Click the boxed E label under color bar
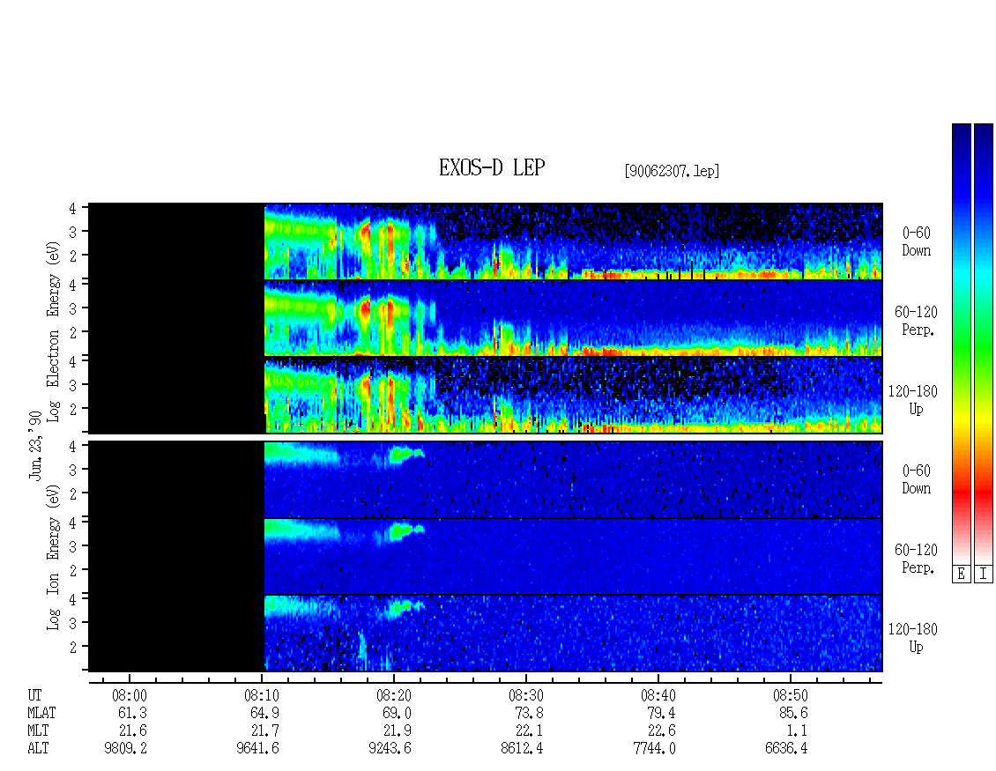Viewport: 996px width, 771px height. pos(961,574)
